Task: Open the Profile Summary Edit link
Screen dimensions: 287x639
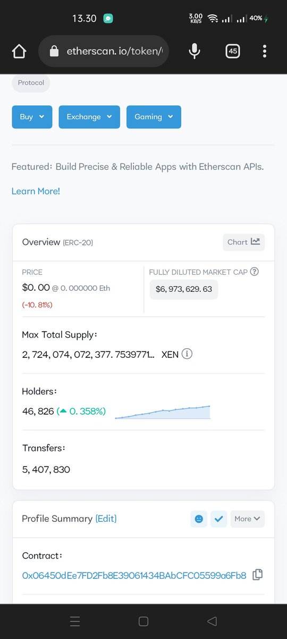Action: click(106, 519)
